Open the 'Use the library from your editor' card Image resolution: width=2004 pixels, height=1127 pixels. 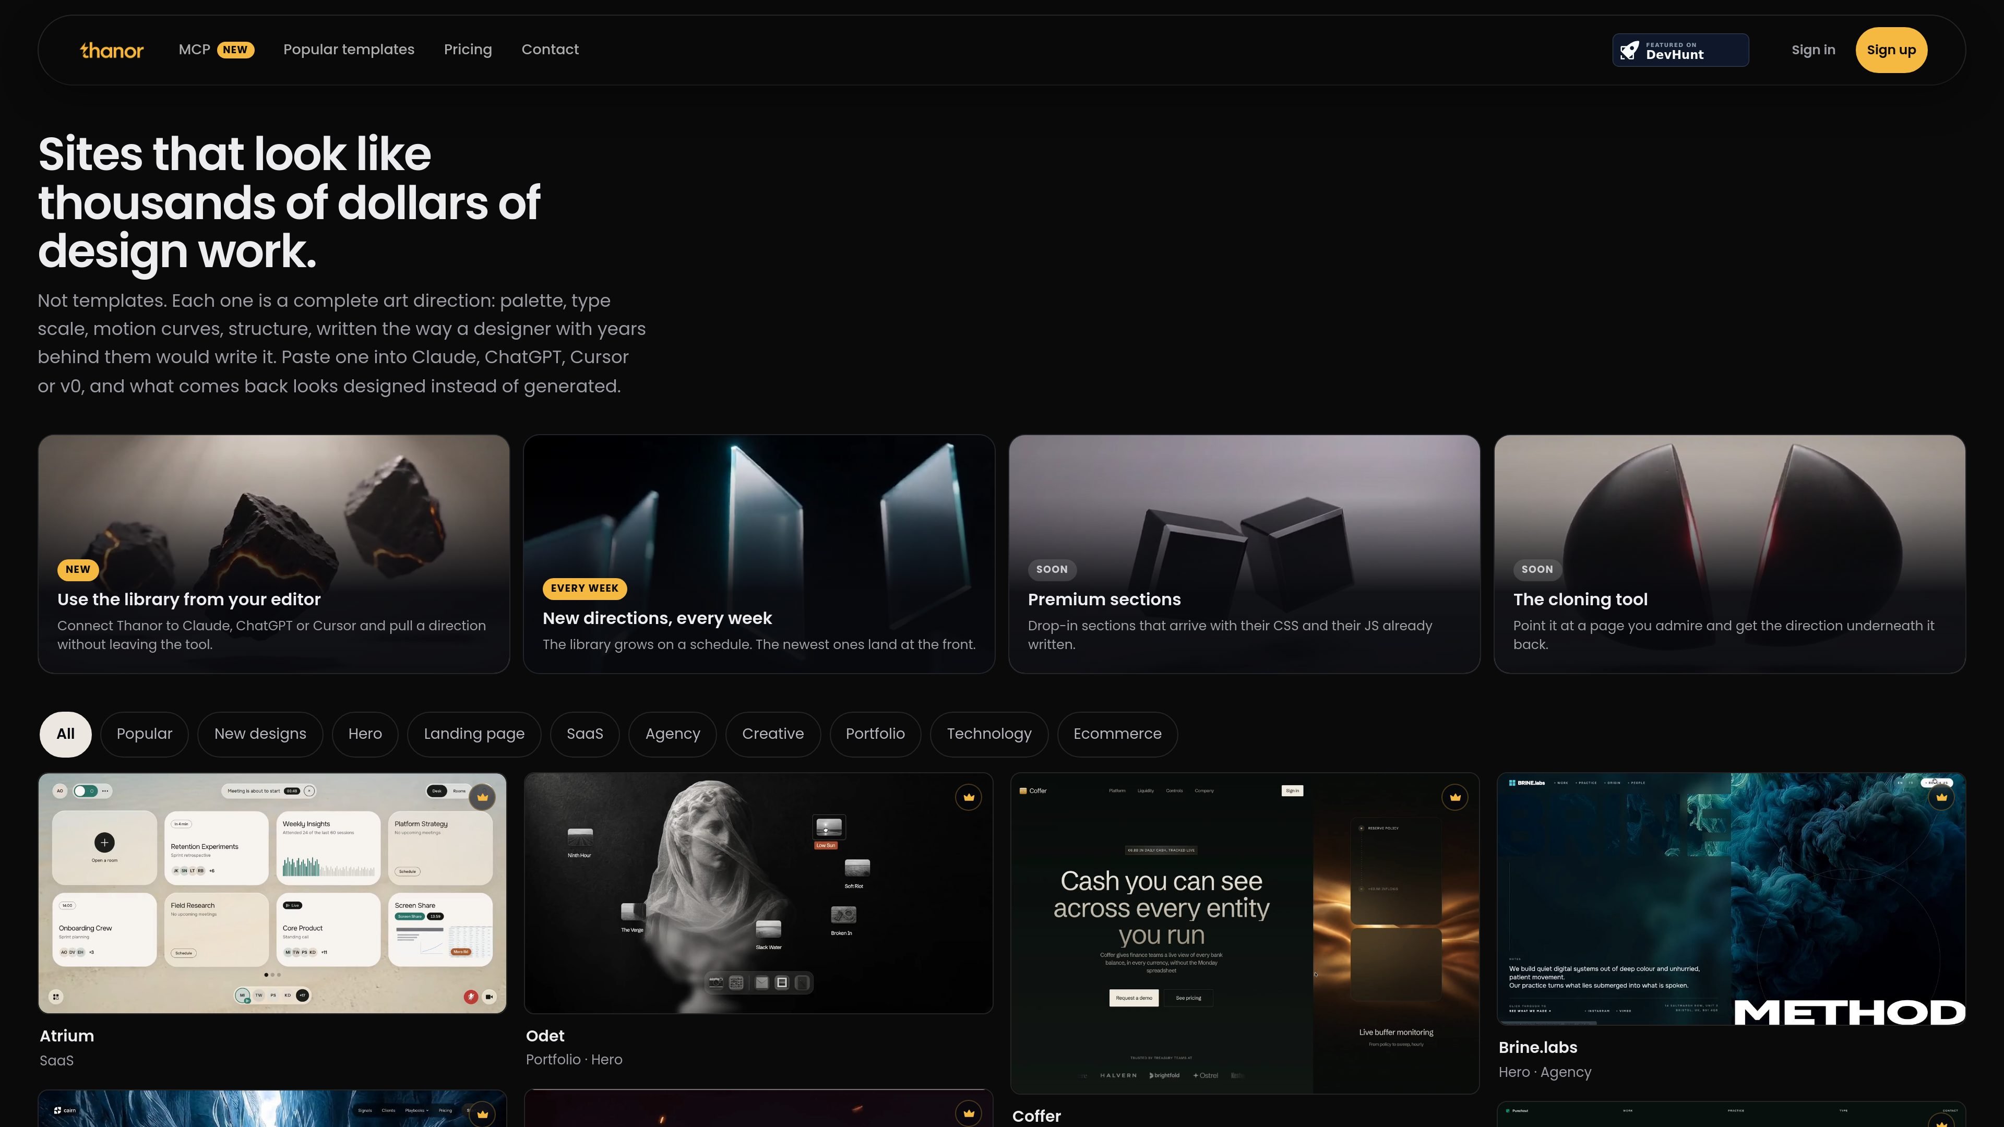[274, 554]
